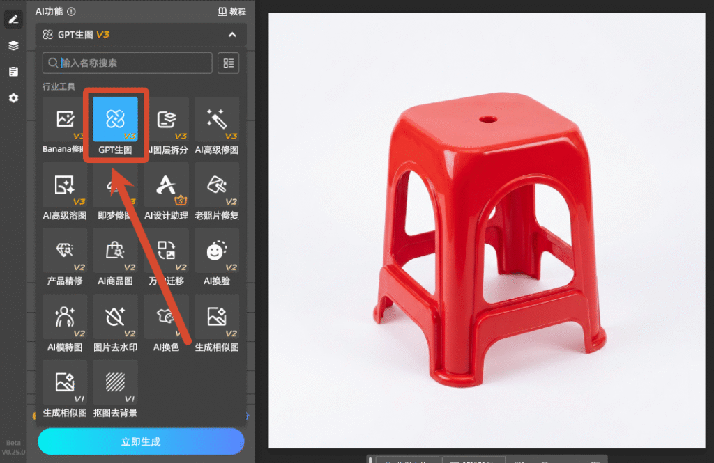Viewport: 714px width, 463px height.
Task: Open the 老照片修复 tool
Action: (217, 191)
